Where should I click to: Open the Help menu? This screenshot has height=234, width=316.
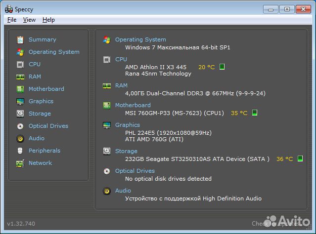[48, 20]
